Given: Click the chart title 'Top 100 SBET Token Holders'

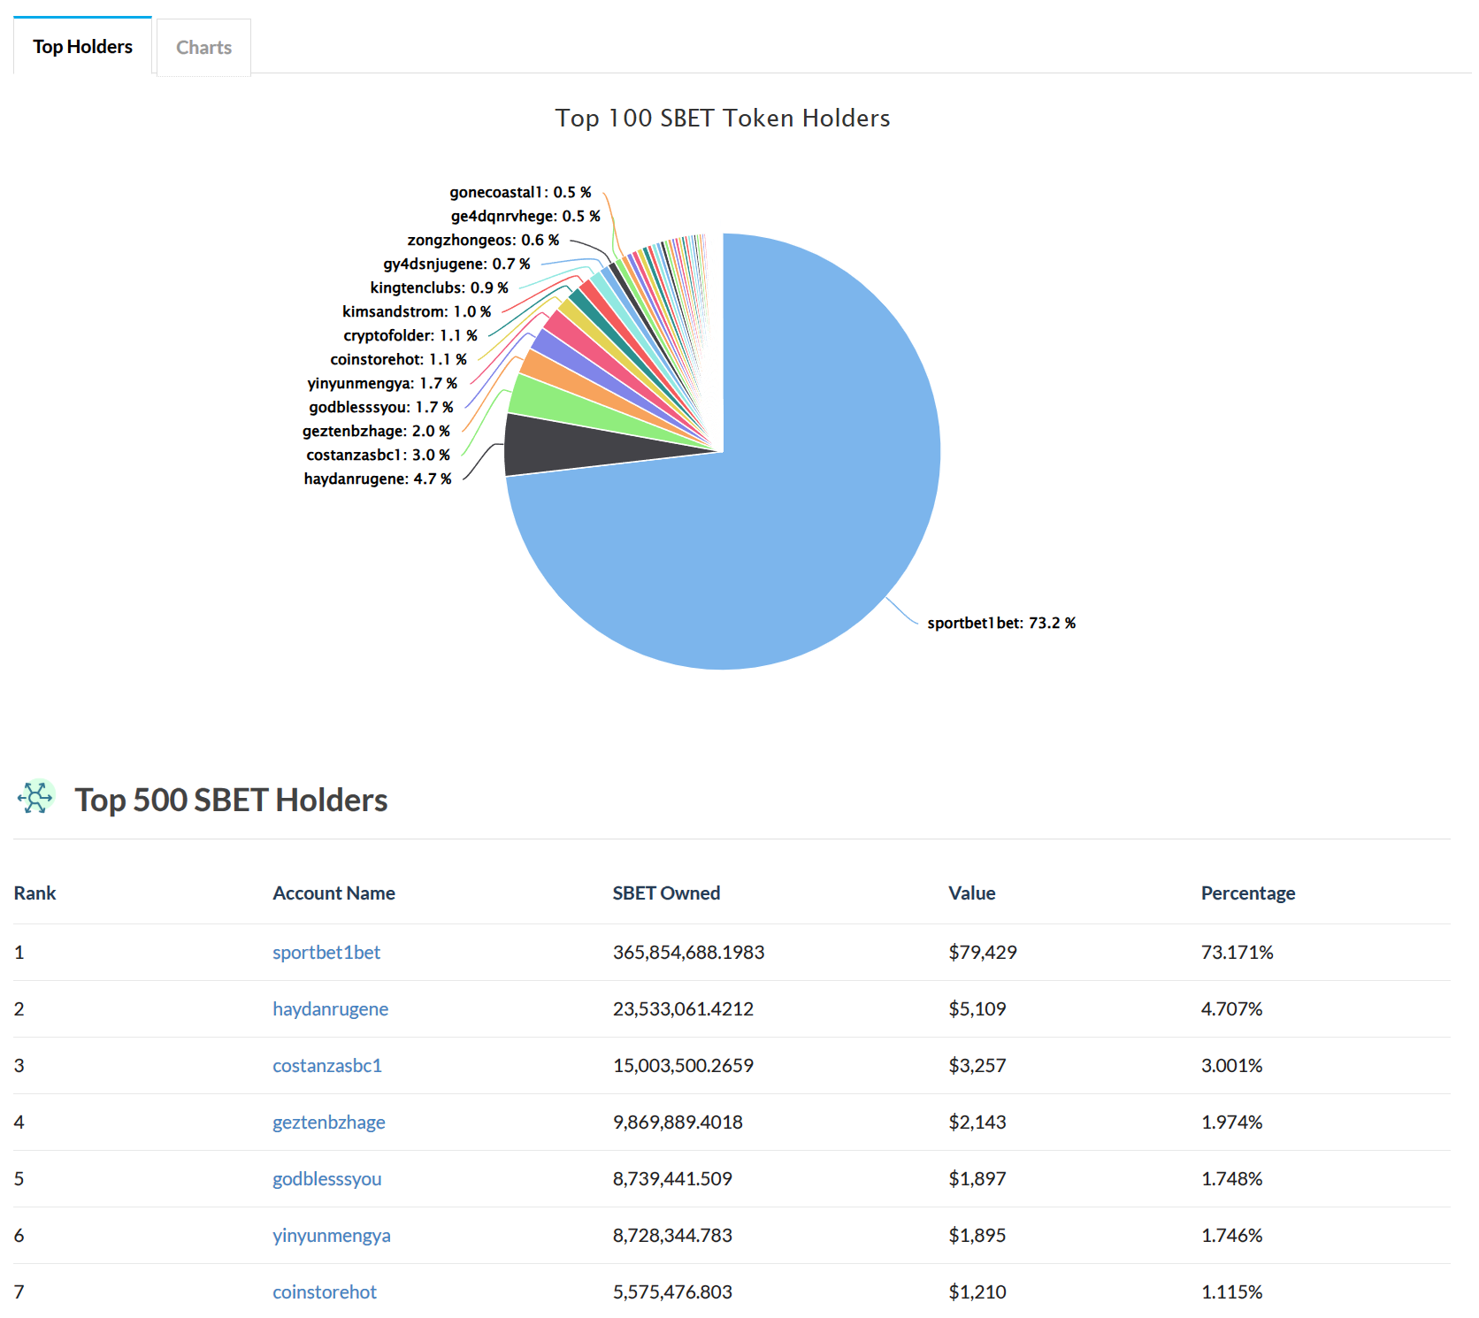Looking at the screenshot, I should pos(723,118).
